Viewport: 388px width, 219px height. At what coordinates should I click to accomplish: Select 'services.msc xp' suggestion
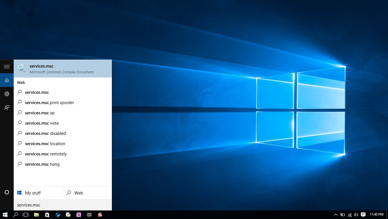(x=63, y=113)
